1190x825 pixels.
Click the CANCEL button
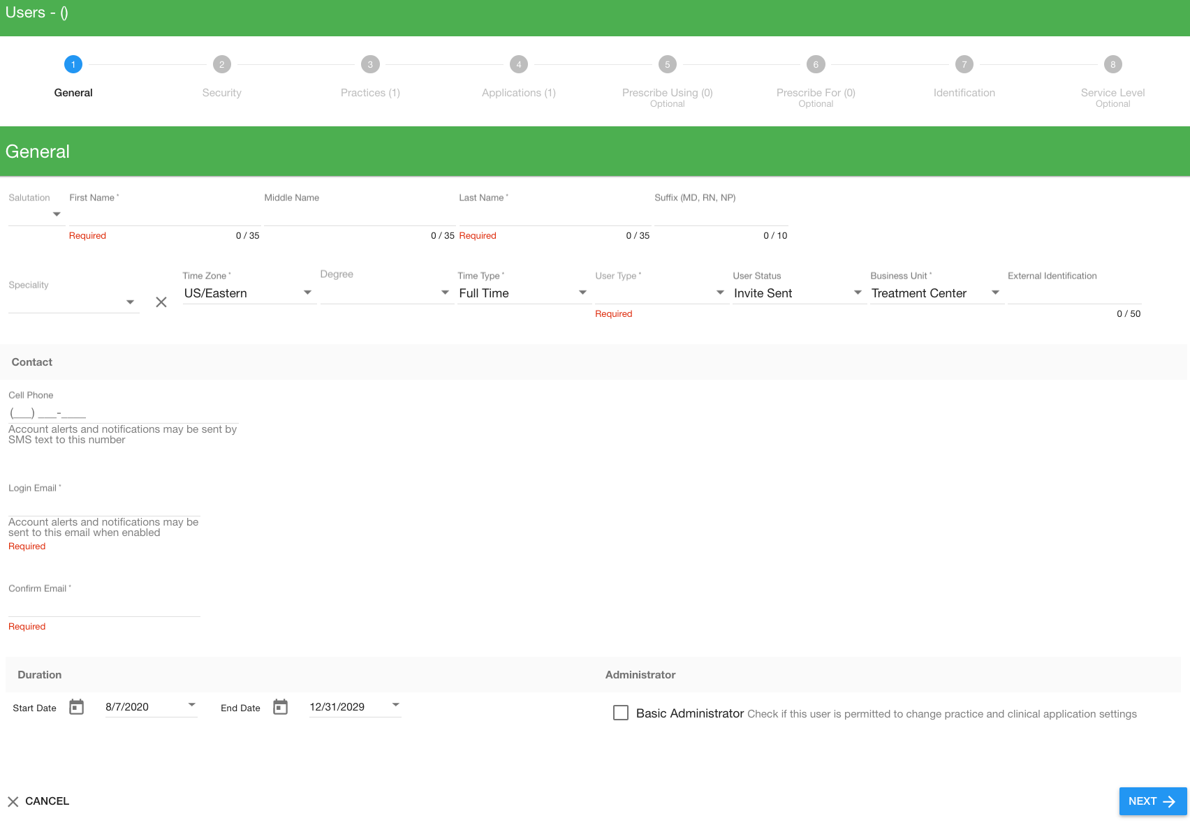click(x=38, y=801)
